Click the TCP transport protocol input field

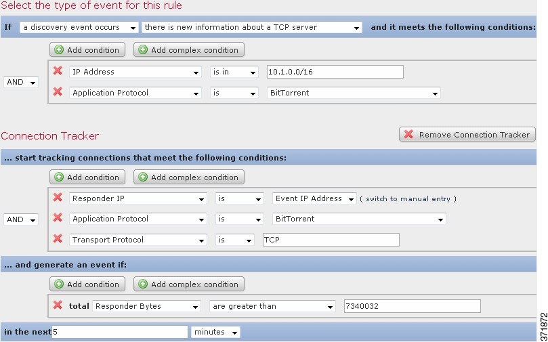pos(331,240)
